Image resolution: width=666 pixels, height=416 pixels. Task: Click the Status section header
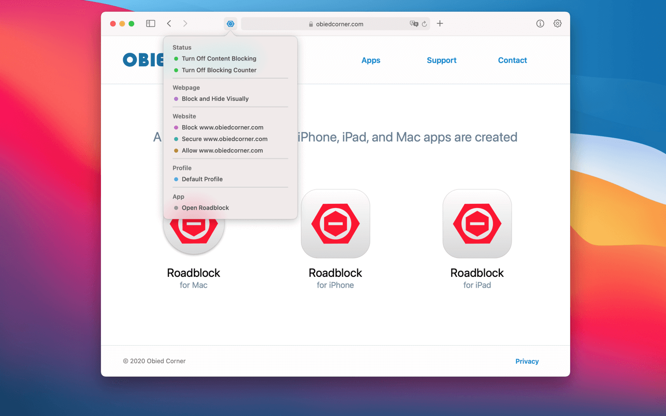tap(182, 48)
